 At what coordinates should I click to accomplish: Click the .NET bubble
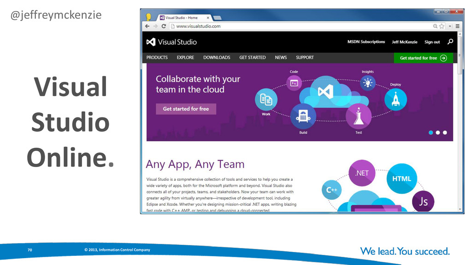coord(362,173)
